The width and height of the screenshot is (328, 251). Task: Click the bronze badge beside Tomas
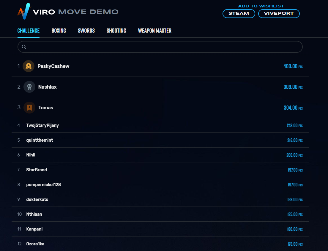pos(29,108)
